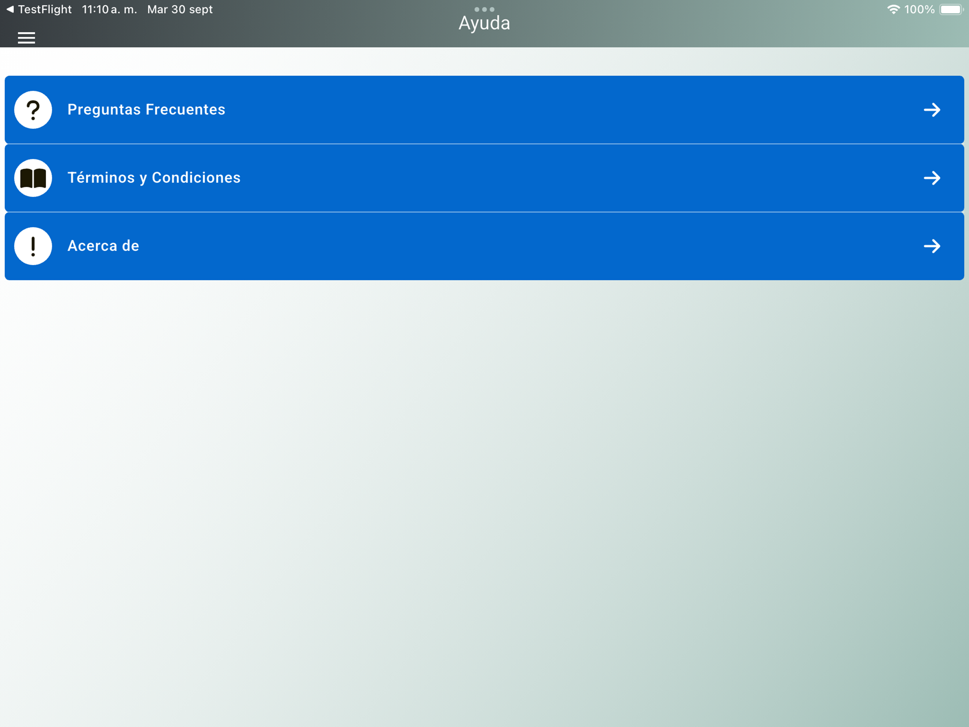969x727 pixels.
Task: Click the arrow in the Términos y Condiciones row
Action: click(x=932, y=178)
